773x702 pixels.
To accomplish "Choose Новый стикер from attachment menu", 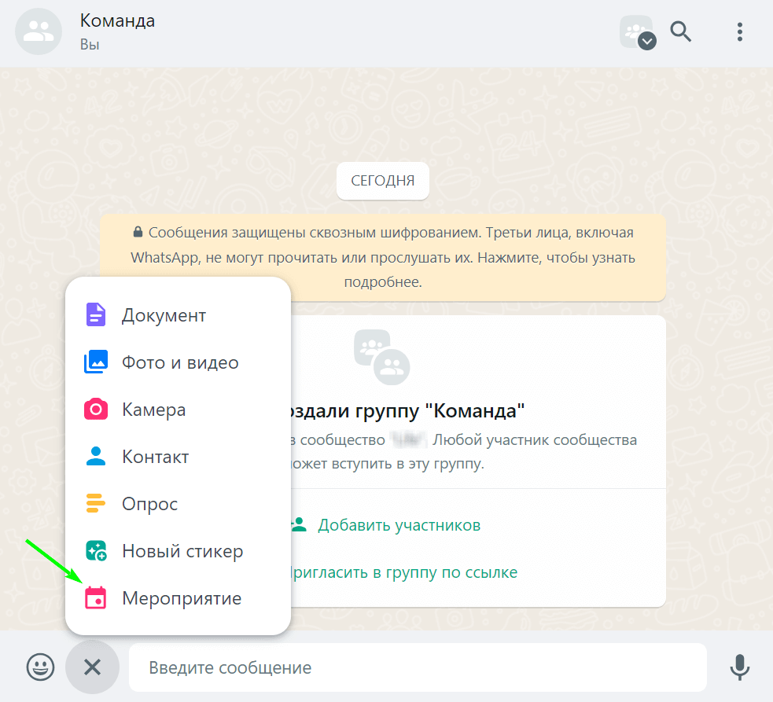I will 178,551.
